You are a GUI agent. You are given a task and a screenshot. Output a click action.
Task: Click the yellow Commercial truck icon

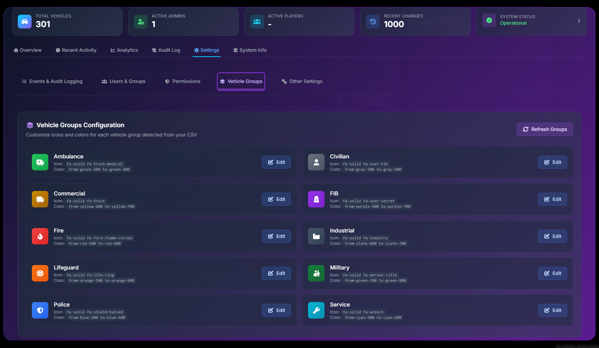(x=40, y=199)
